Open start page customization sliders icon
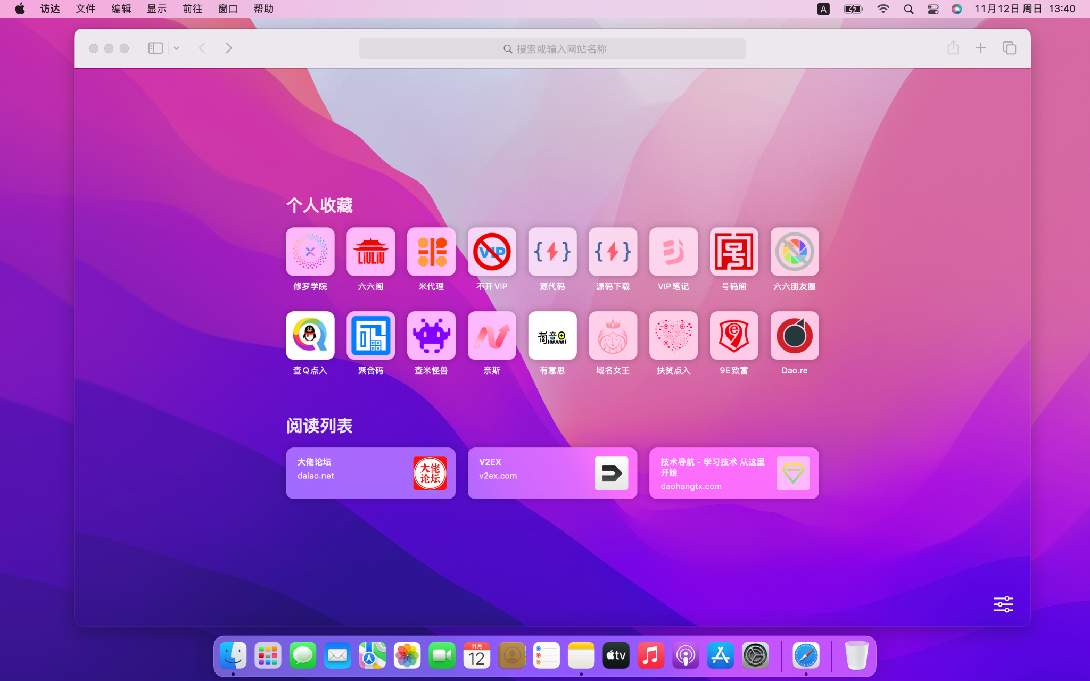 tap(1003, 604)
